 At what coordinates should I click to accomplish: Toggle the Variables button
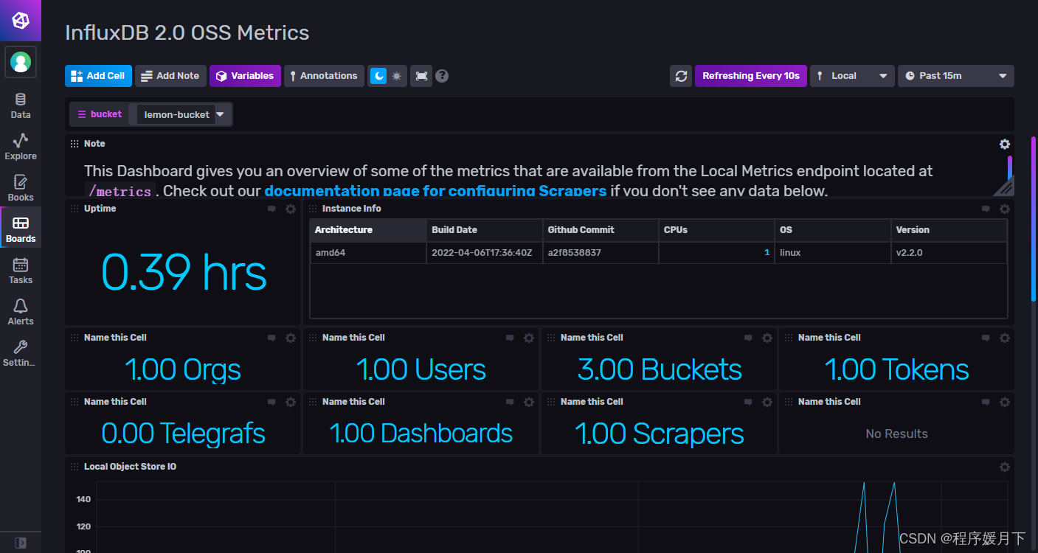tap(245, 76)
